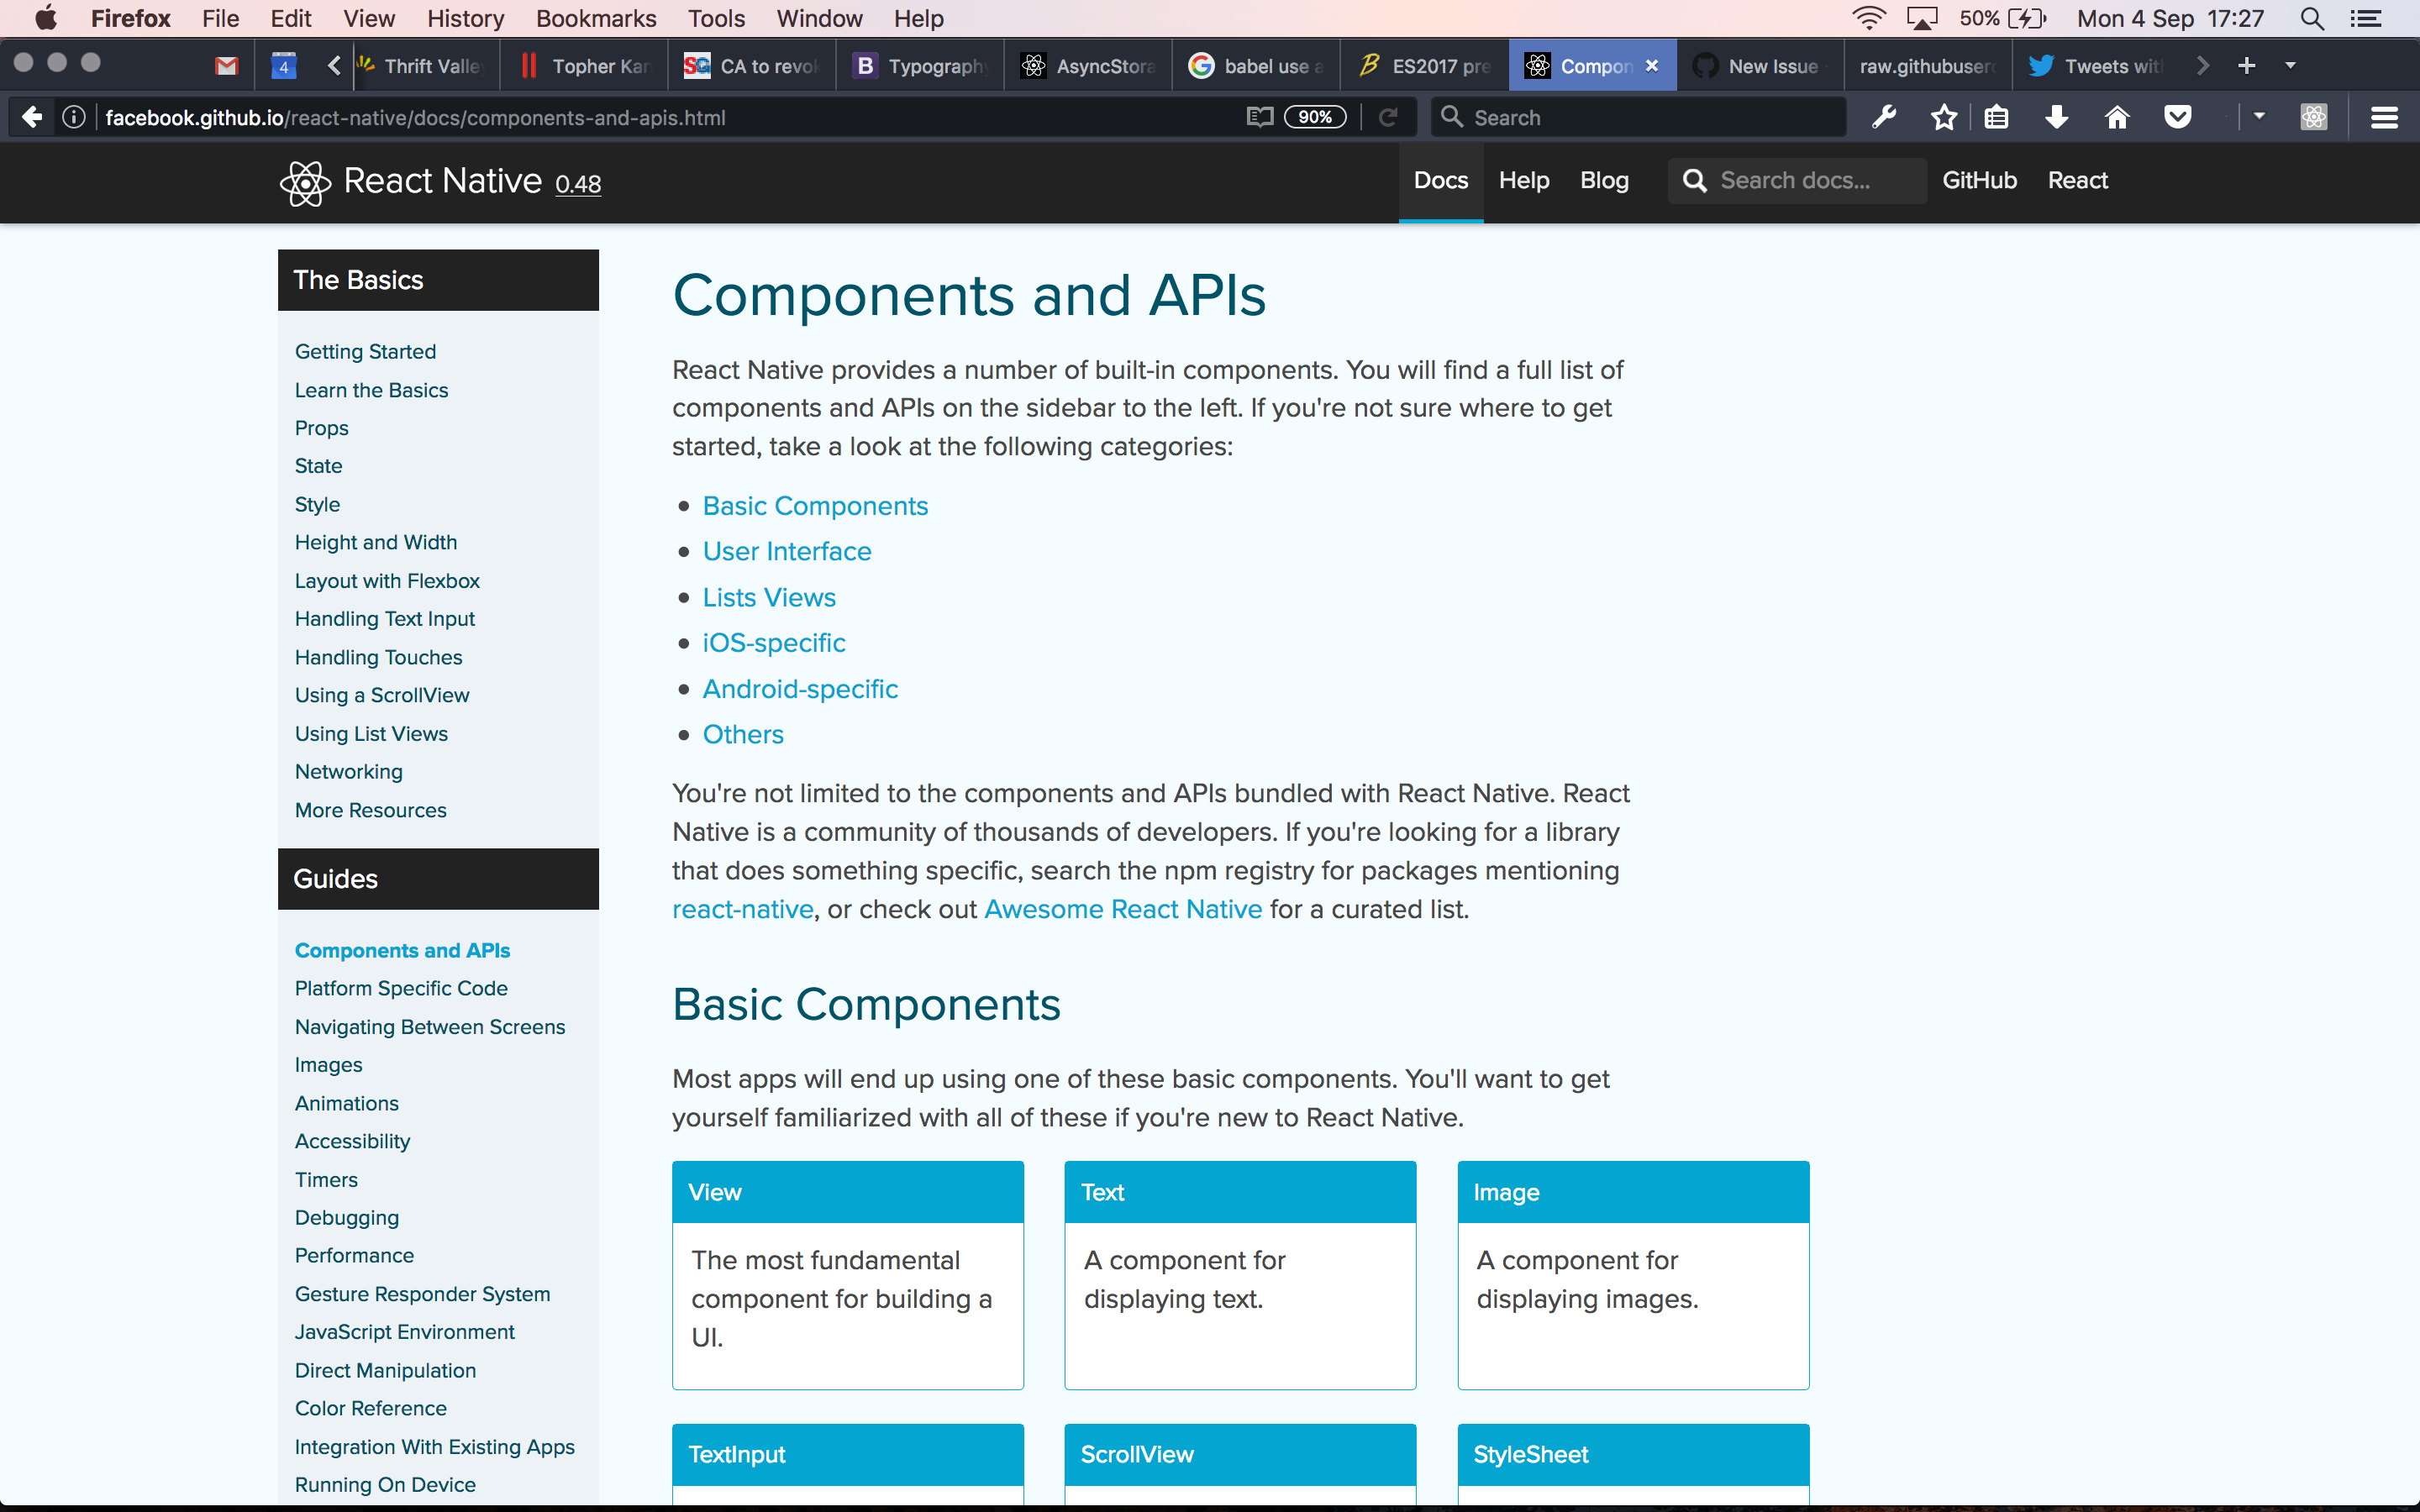Click the Wi-Fi status icon
The height and width of the screenshot is (1512, 2420).
(x=1868, y=18)
